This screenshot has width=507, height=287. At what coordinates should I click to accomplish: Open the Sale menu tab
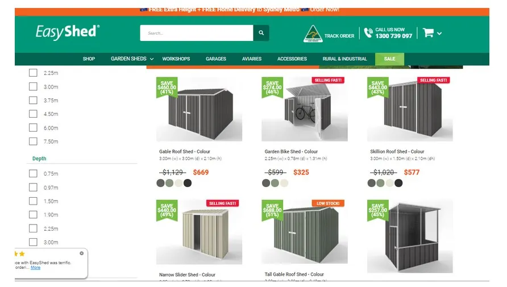click(x=389, y=59)
